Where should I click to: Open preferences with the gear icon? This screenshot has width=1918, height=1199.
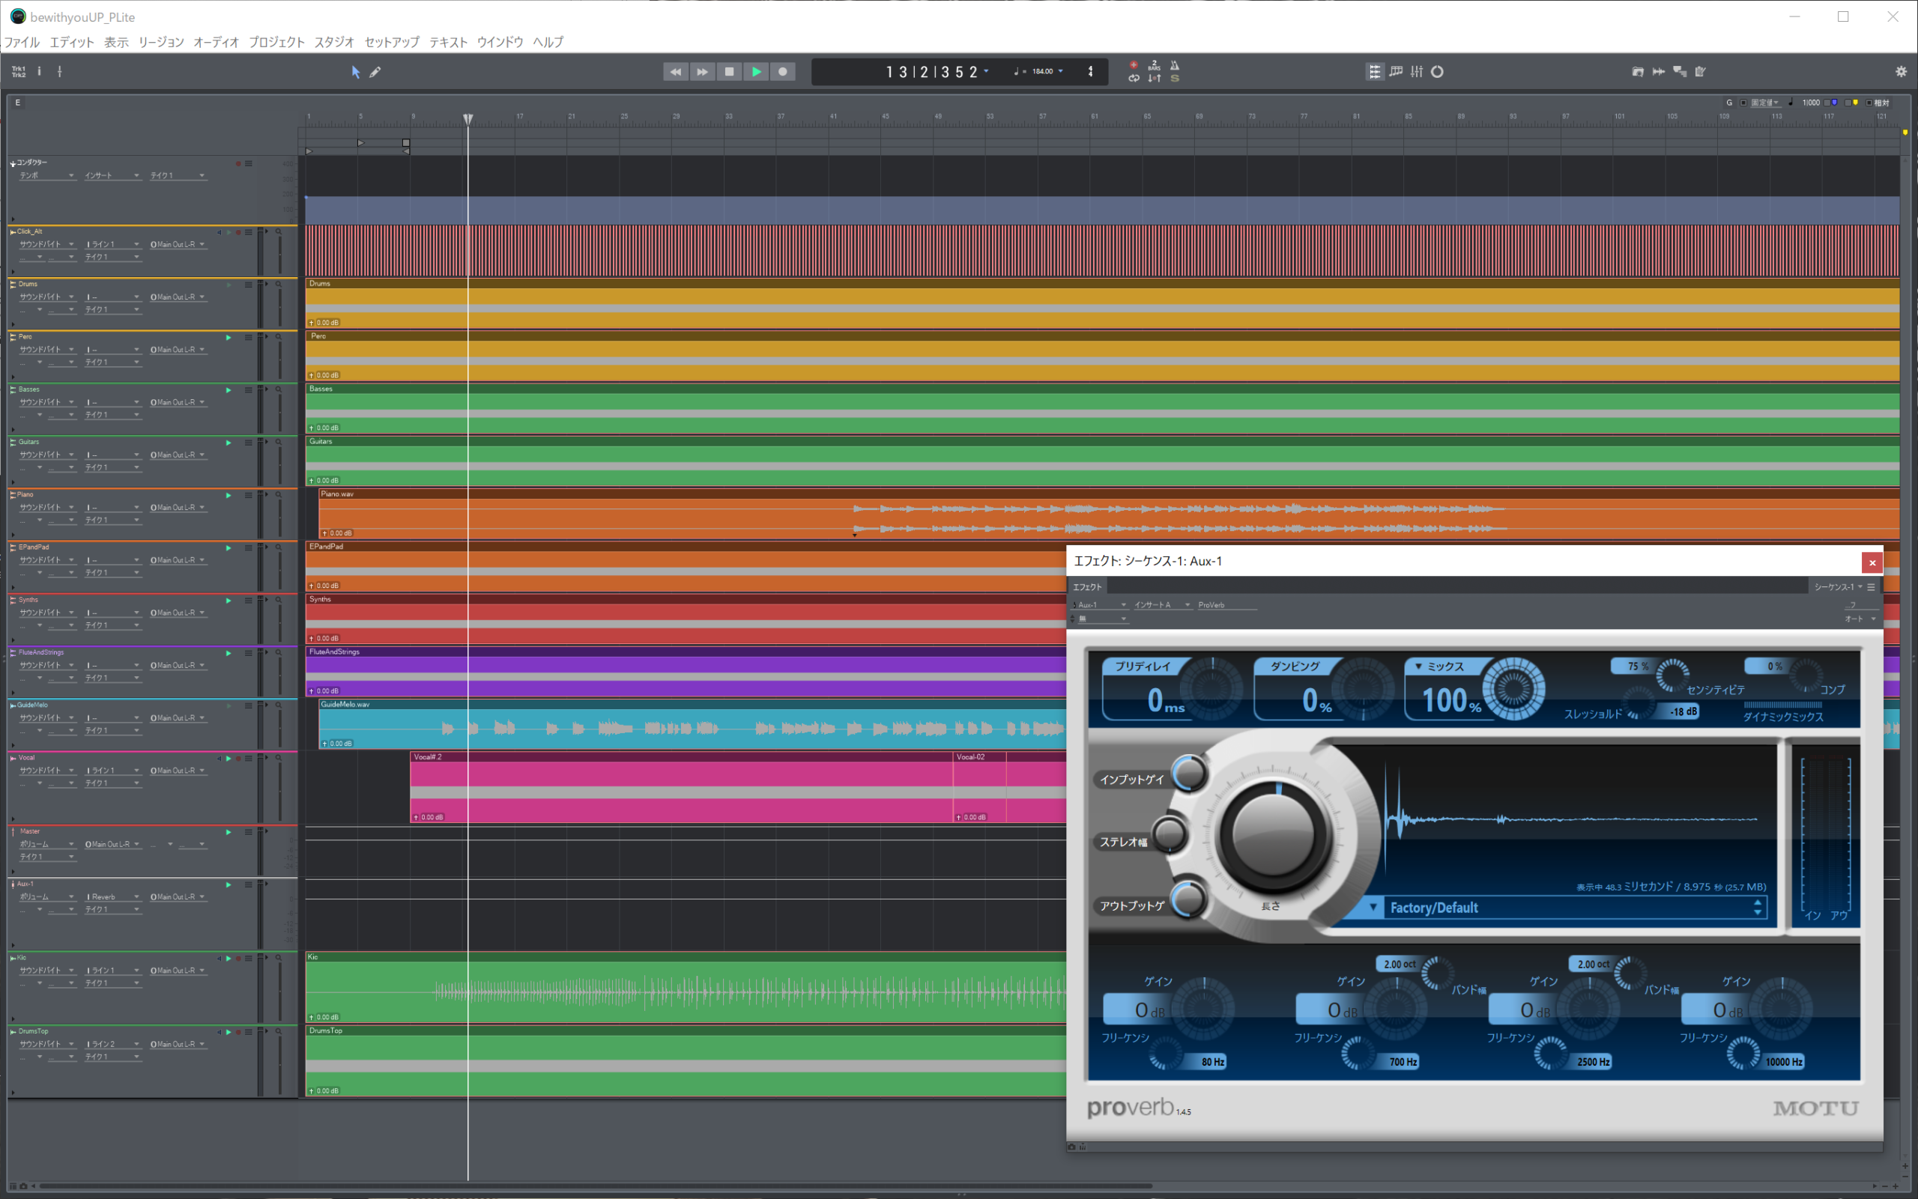(x=1902, y=71)
